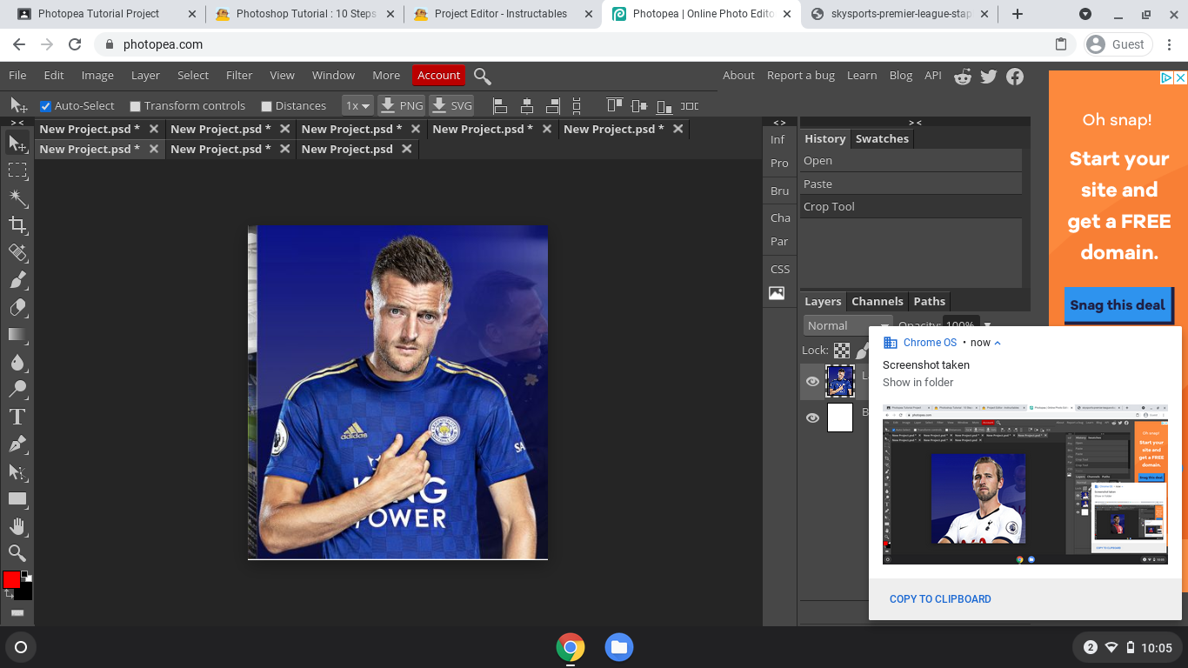Select the Move tool
The height and width of the screenshot is (668, 1188).
pos(17,144)
